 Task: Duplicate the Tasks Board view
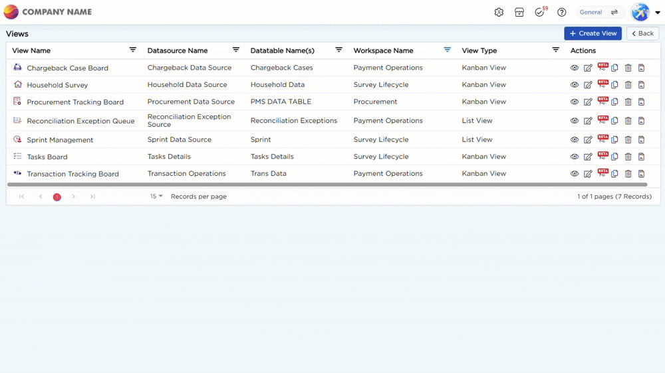tap(614, 157)
